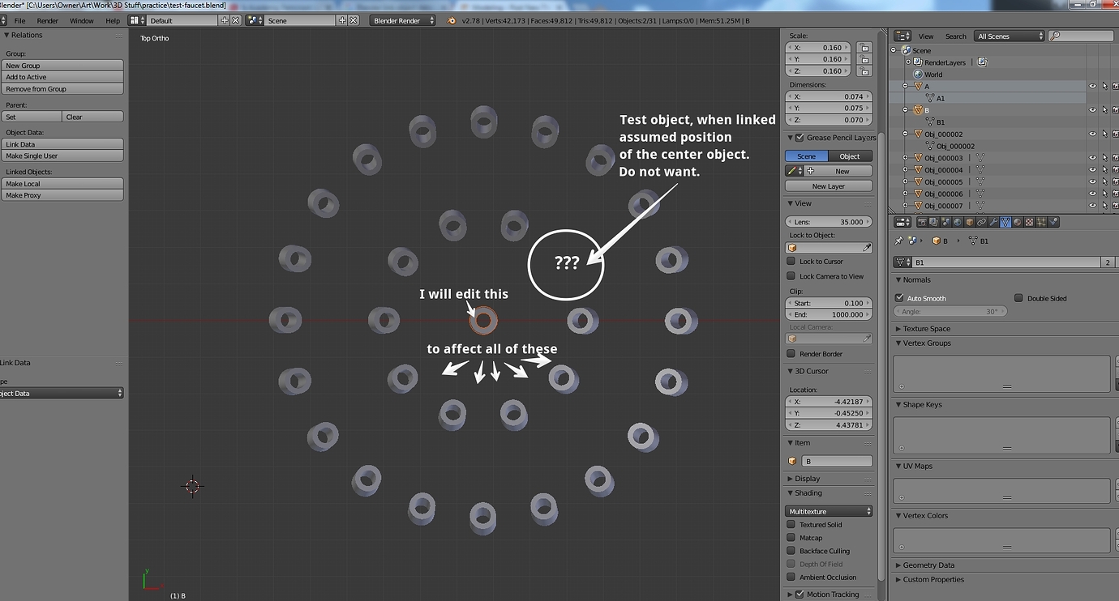Viewport: 1119px width, 601px height.
Task: Add a new screen layout with plus icon
Action: 224,20
